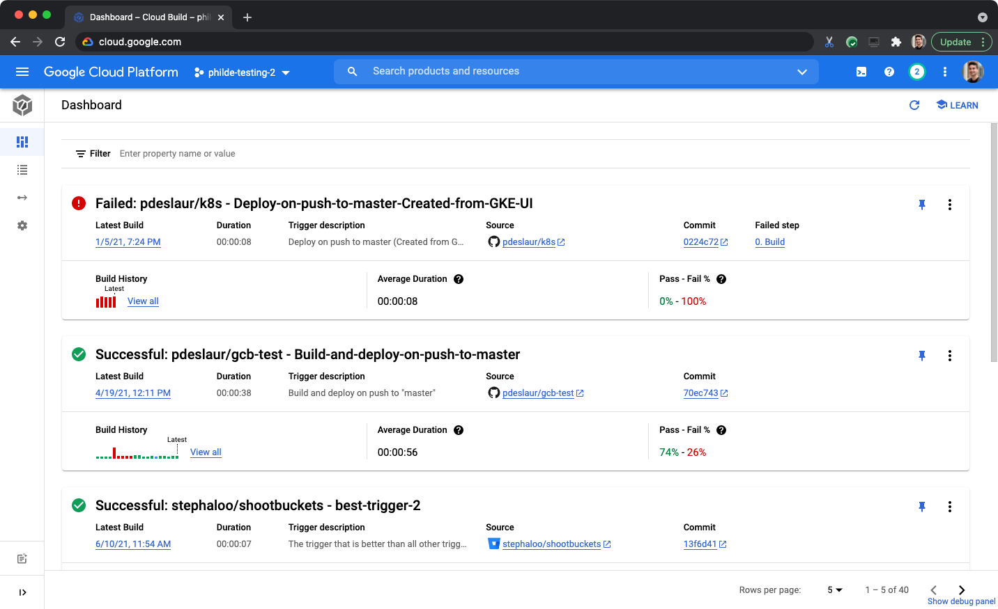
Task: Open the main navigation hamburger menu
Action: [x=22, y=72]
